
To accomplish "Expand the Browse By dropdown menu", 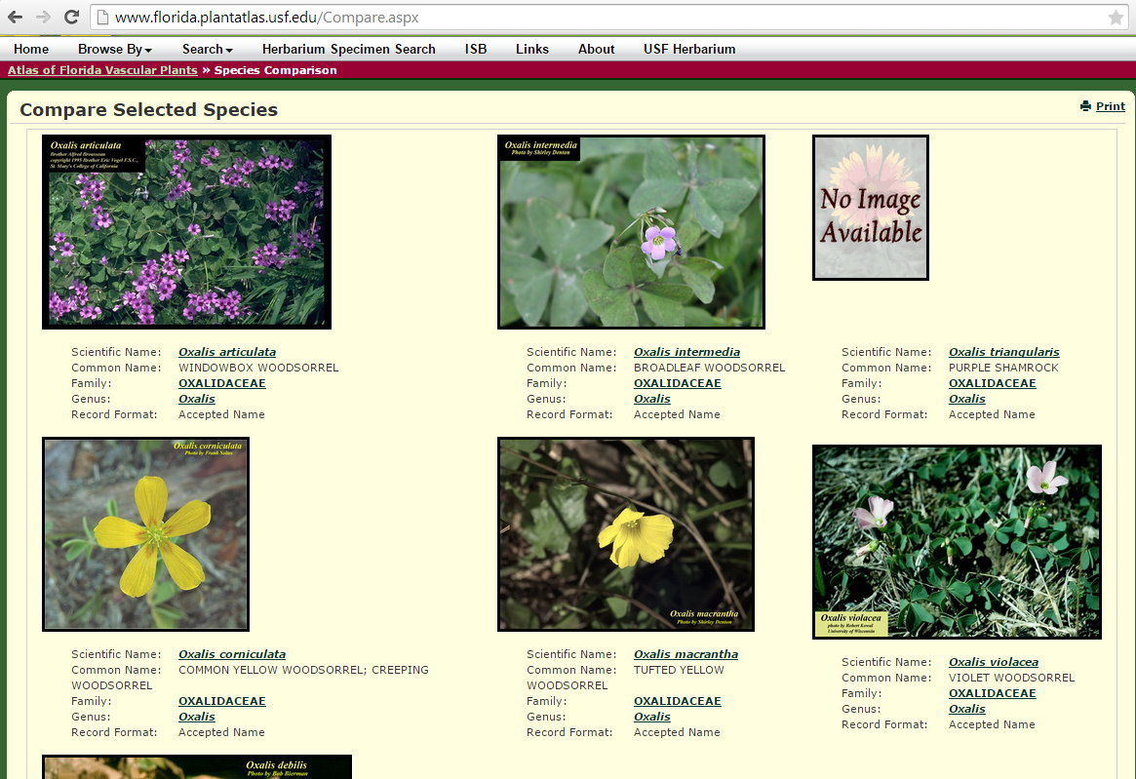I will [x=115, y=49].
